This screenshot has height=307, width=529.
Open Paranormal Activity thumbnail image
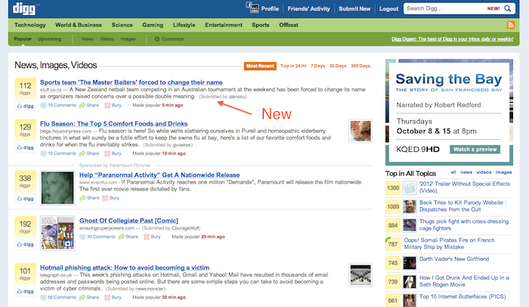coord(57,188)
